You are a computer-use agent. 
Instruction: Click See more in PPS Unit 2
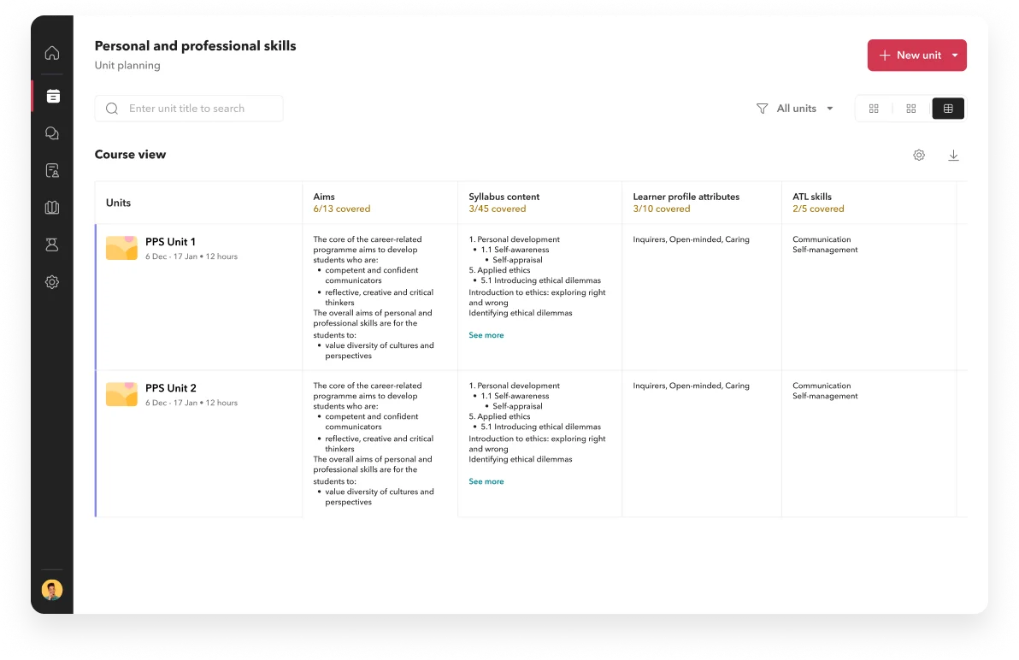coord(486,481)
